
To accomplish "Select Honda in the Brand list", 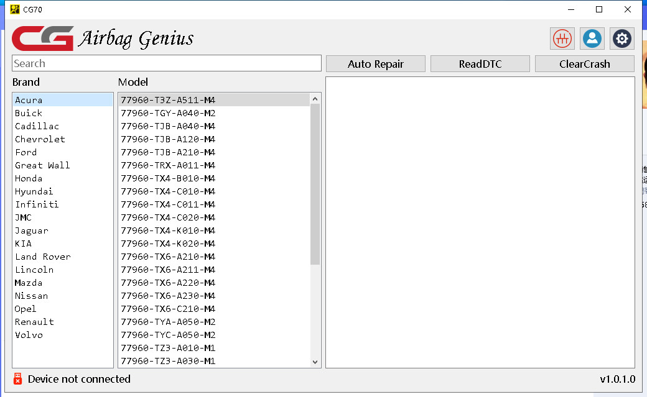I will pos(29,178).
